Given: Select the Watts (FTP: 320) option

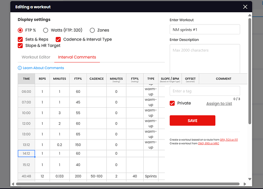Looking at the screenshot, I should (x=46, y=30).
